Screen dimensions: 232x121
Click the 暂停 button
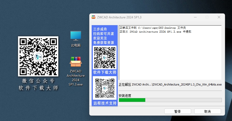point(178,111)
